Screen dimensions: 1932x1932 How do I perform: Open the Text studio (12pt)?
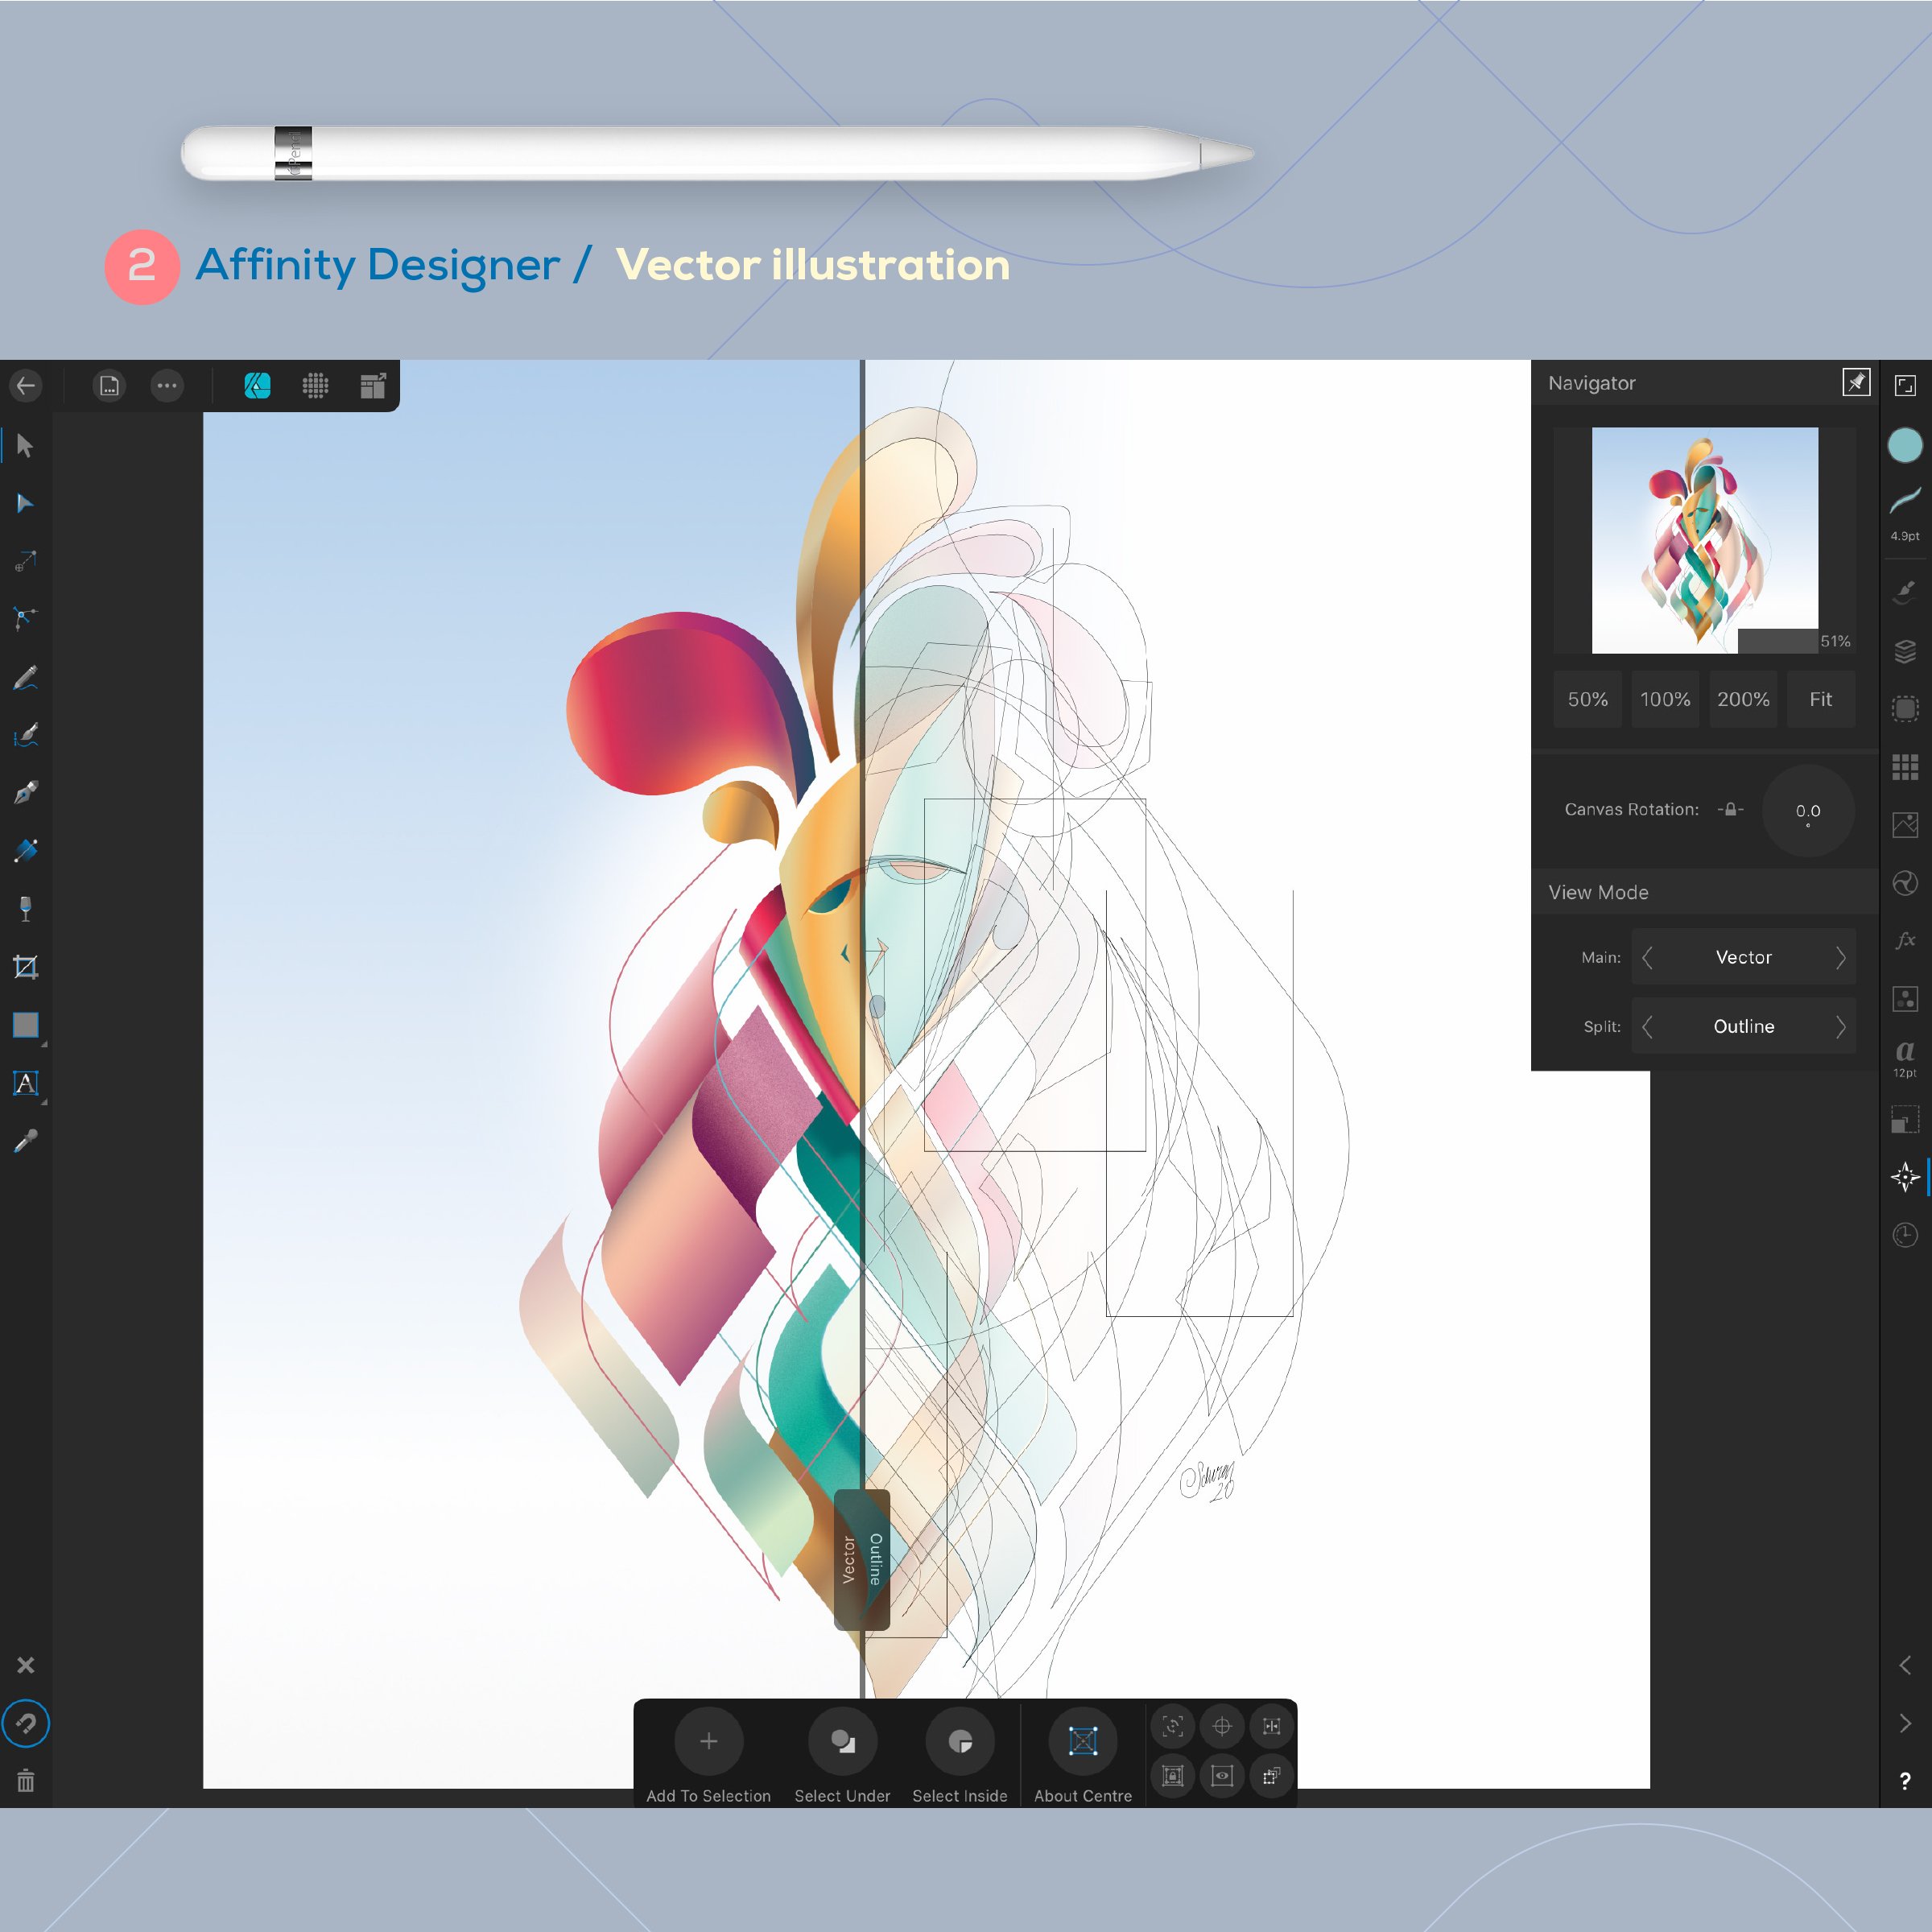[1905, 1058]
